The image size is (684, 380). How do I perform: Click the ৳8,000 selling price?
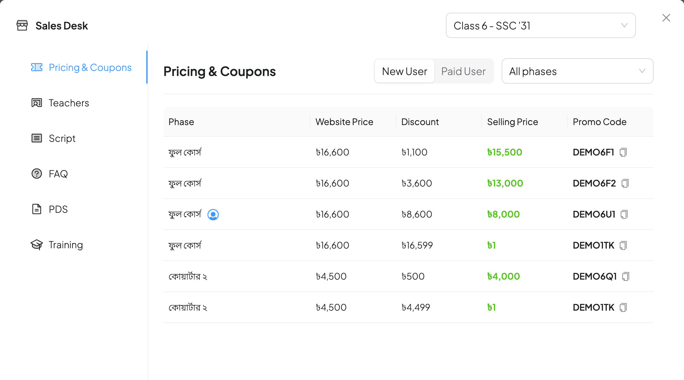503,214
